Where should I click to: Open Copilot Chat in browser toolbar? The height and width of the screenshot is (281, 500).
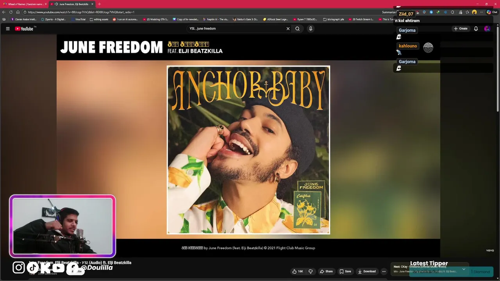(x=491, y=12)
